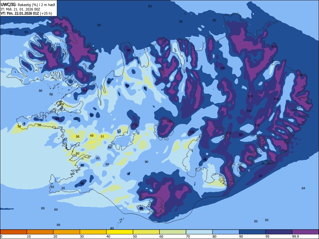Screen dimensions: 319x239
Task: Click the pale yellow 50–60 legend swatch
Action: click(x=146, y=232)
